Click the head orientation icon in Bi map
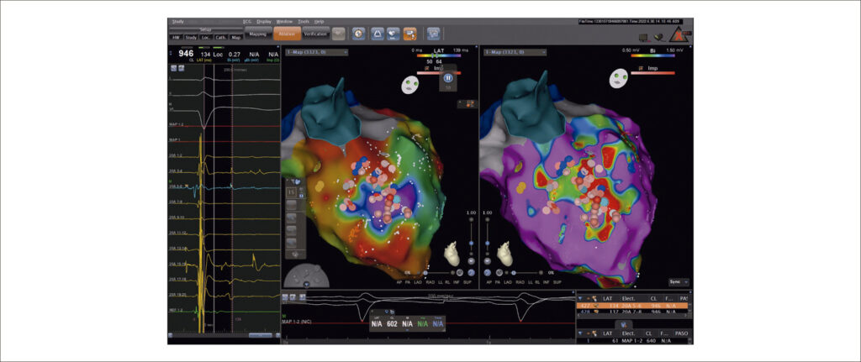The width and height of the screenshot is (861, 362). [620, 78]
